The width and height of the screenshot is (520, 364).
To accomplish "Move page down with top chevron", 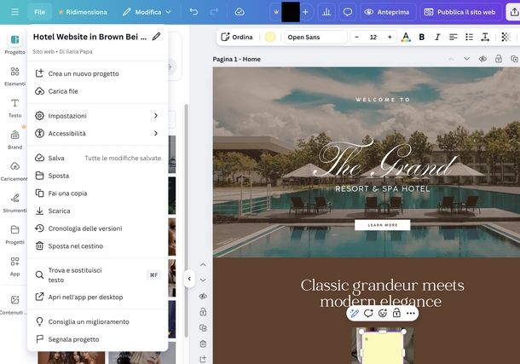I will tap(466, 59).
